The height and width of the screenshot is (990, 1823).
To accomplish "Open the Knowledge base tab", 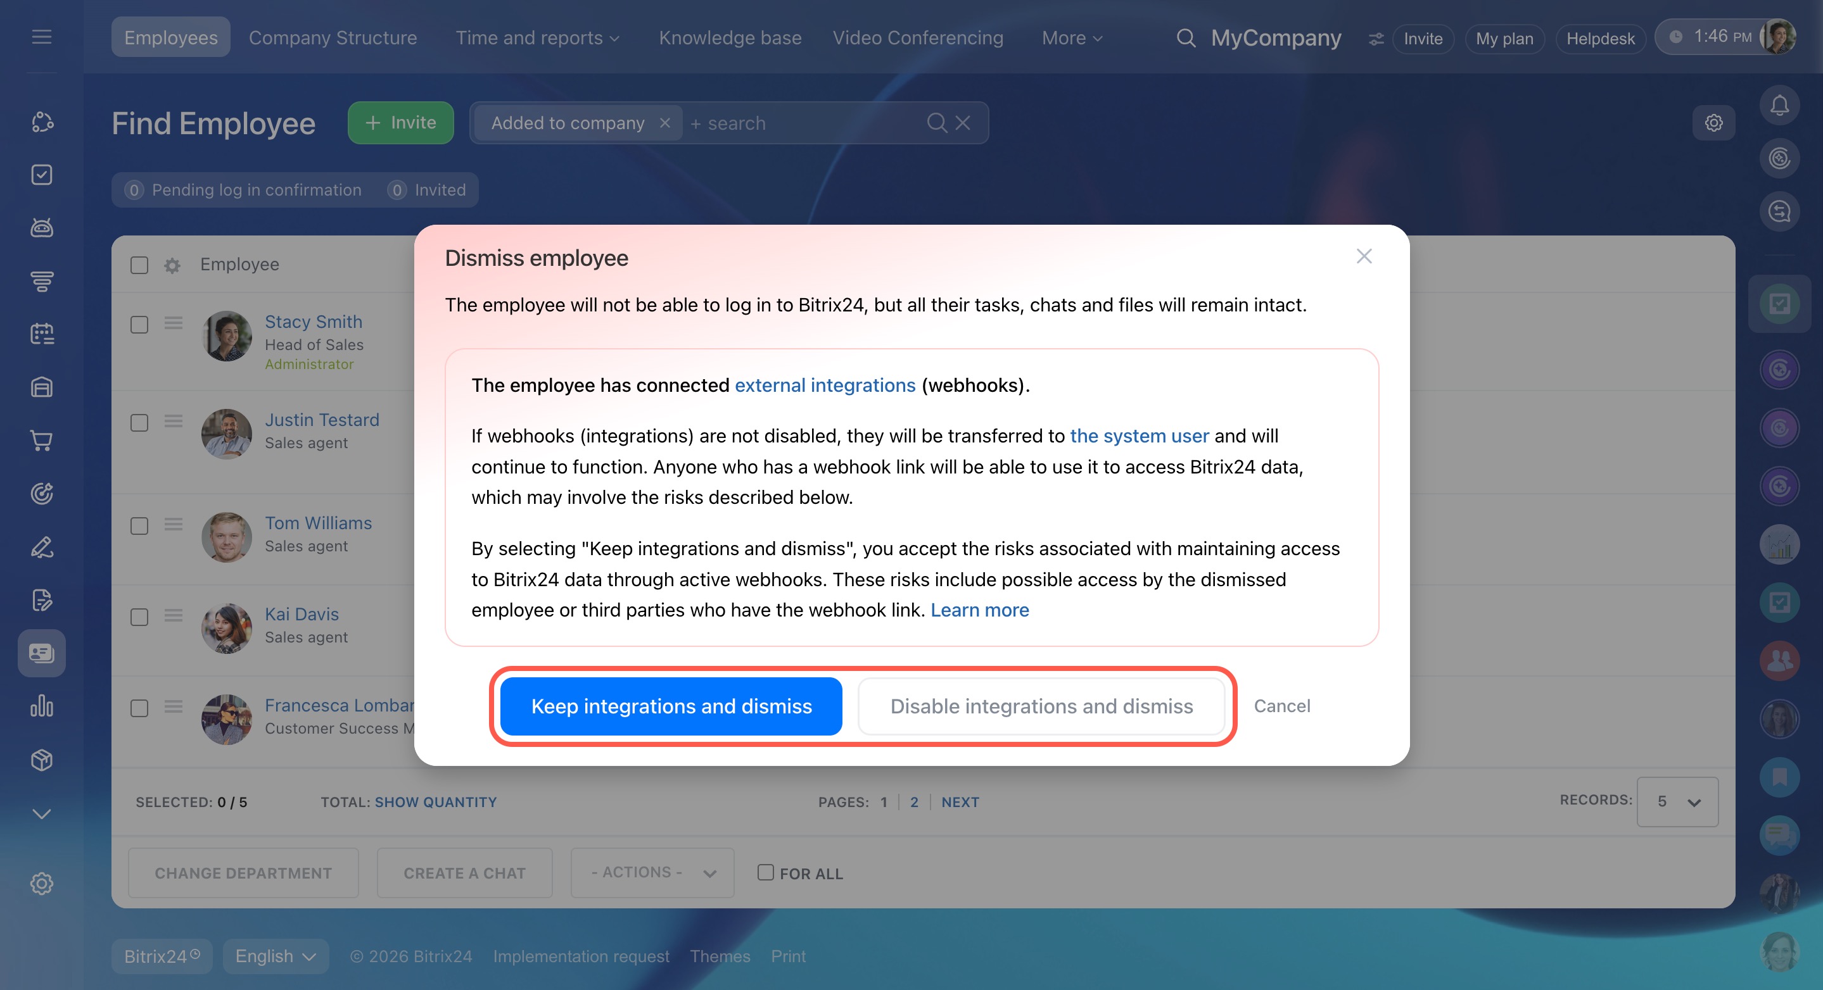I will point(730,38).
